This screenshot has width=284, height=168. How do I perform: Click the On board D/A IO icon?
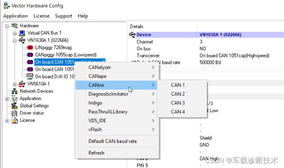tap(30, 76)
